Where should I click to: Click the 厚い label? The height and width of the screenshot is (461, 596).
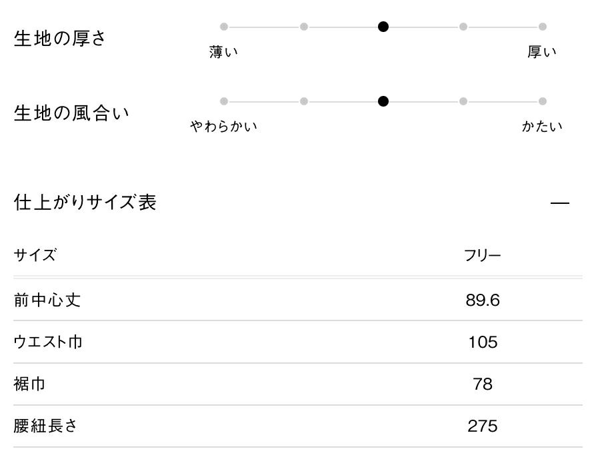pyautogui.click(x=542, y=52)
